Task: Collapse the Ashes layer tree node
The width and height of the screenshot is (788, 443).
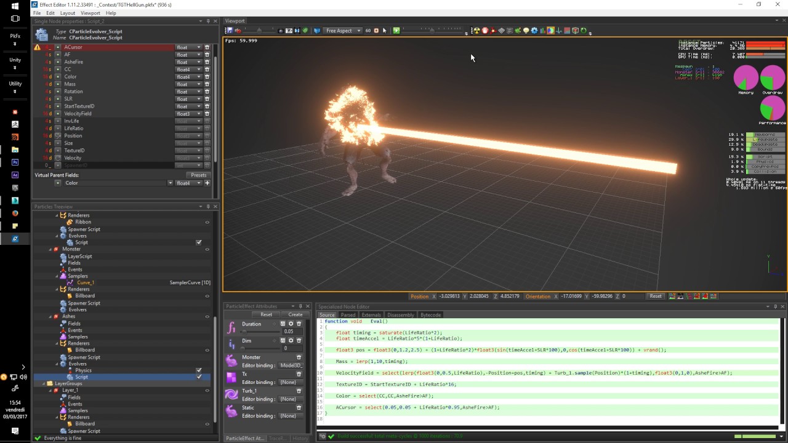Action: click(x=50, y=317)
